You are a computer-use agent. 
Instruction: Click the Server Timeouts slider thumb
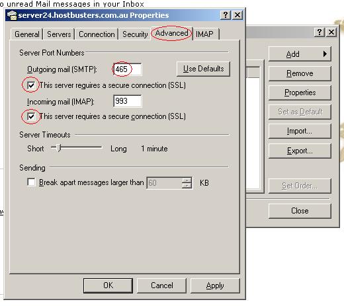[58, 148]
